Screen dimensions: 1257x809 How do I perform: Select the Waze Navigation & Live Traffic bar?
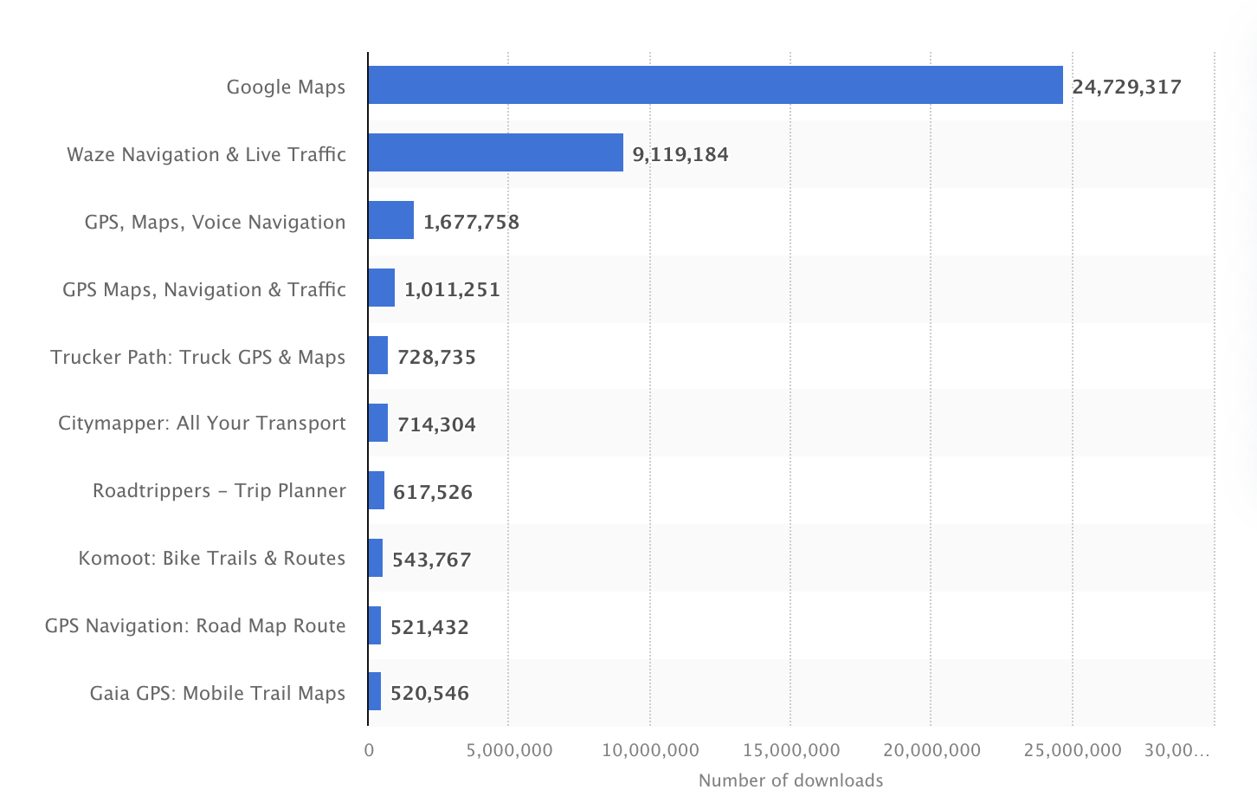click(495, 152)
